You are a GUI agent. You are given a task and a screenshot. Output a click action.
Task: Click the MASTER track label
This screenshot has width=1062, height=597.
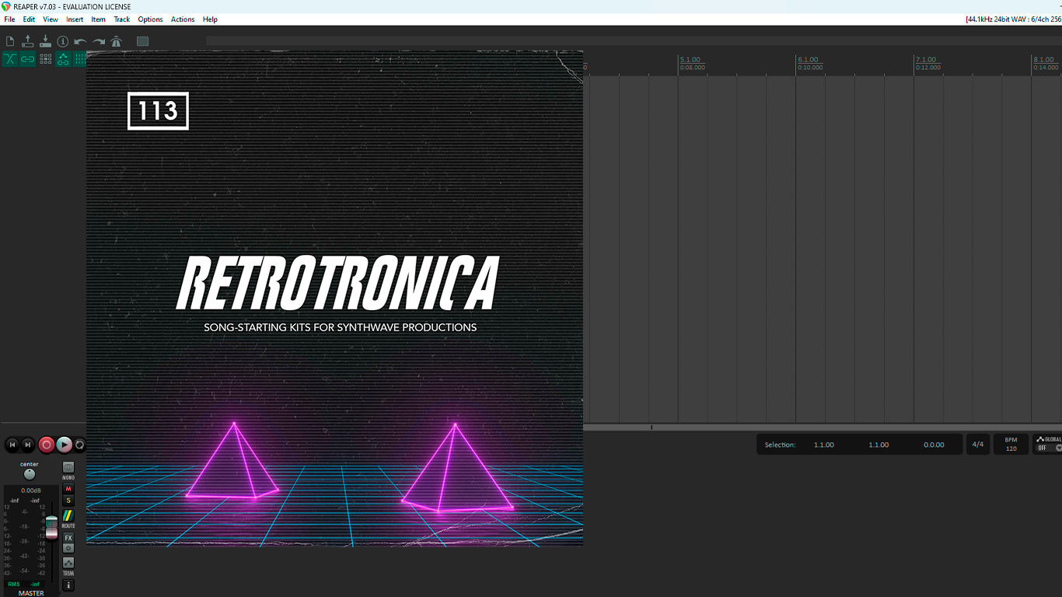click(x=31, y=593)
